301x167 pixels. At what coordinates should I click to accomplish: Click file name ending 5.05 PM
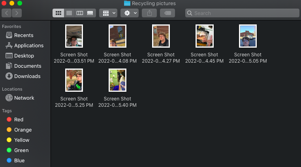click(248, 58)
